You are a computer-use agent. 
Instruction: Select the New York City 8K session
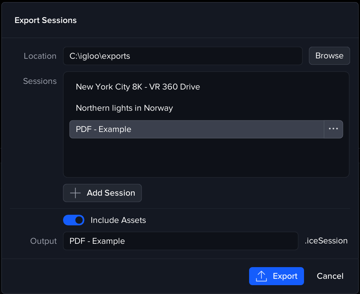pyautogui.click(x=138, y=87)
